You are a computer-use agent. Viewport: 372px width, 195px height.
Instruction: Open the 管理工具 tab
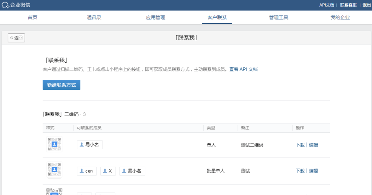click(279, 17)
